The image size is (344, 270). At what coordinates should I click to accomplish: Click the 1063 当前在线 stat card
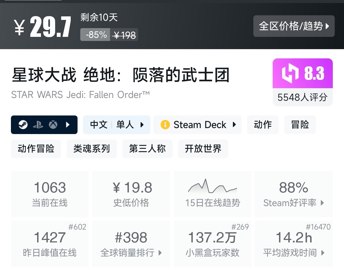tap(50, 194)
